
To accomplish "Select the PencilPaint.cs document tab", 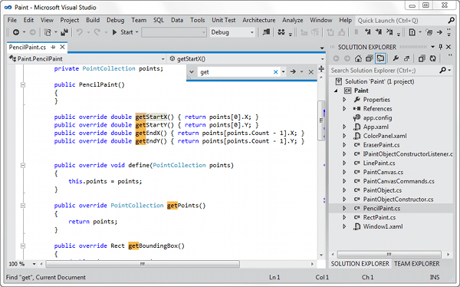I will tap(28, 47).
